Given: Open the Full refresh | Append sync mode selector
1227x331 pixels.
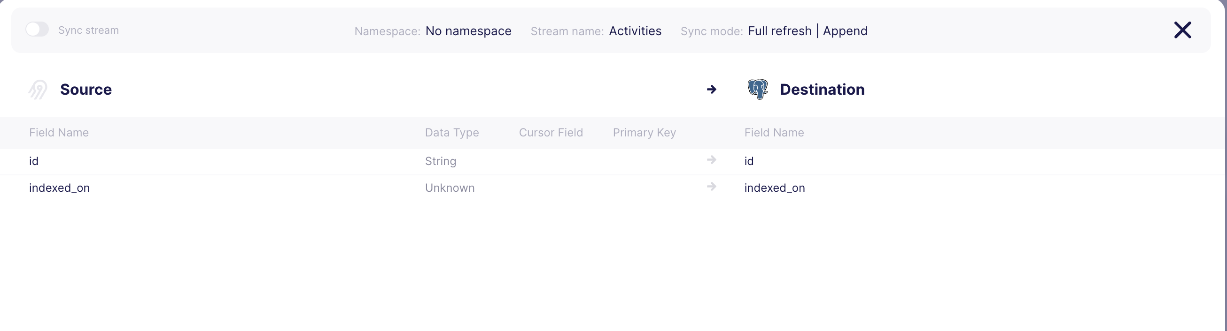Looking at the screenshot, I should (x=808, y=30).
